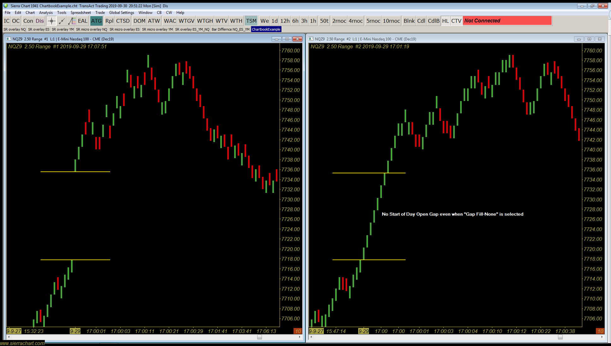Click the orange 10 icon on right chart
Image resolution: width=611 pixels, height=346 pixels.
point(600,331)
